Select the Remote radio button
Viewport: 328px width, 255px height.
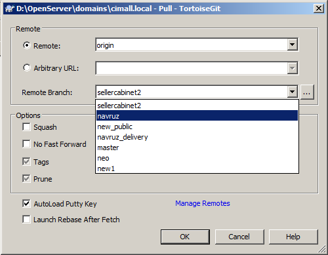click(27, 45)
